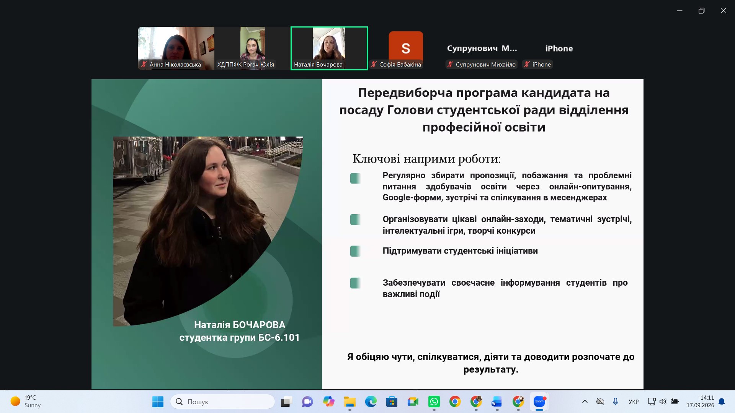Click the muted mic icon for Анна Ніколаєвська

(x=144, y=65)
